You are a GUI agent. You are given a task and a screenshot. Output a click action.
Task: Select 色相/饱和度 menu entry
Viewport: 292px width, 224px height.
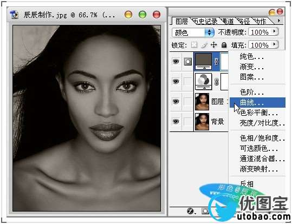[x=262, y=138]
